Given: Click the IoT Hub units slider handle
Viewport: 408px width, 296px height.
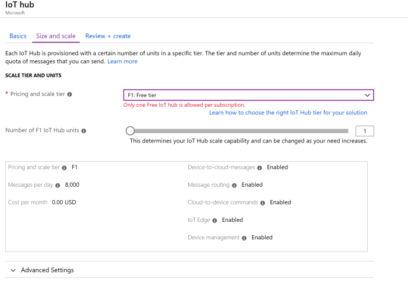Looking at the screenshot, I should [x=130, y=131].
